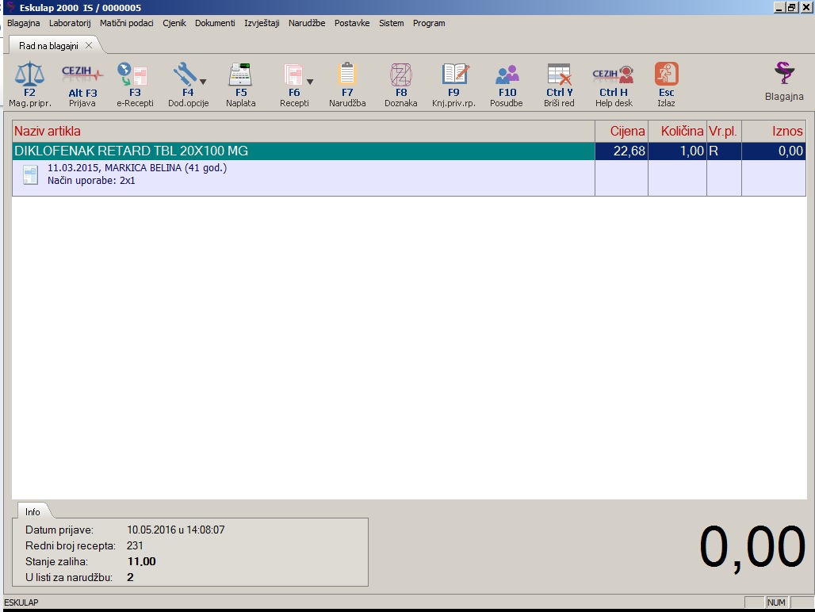Click the quantity cell 1,00

677,151
